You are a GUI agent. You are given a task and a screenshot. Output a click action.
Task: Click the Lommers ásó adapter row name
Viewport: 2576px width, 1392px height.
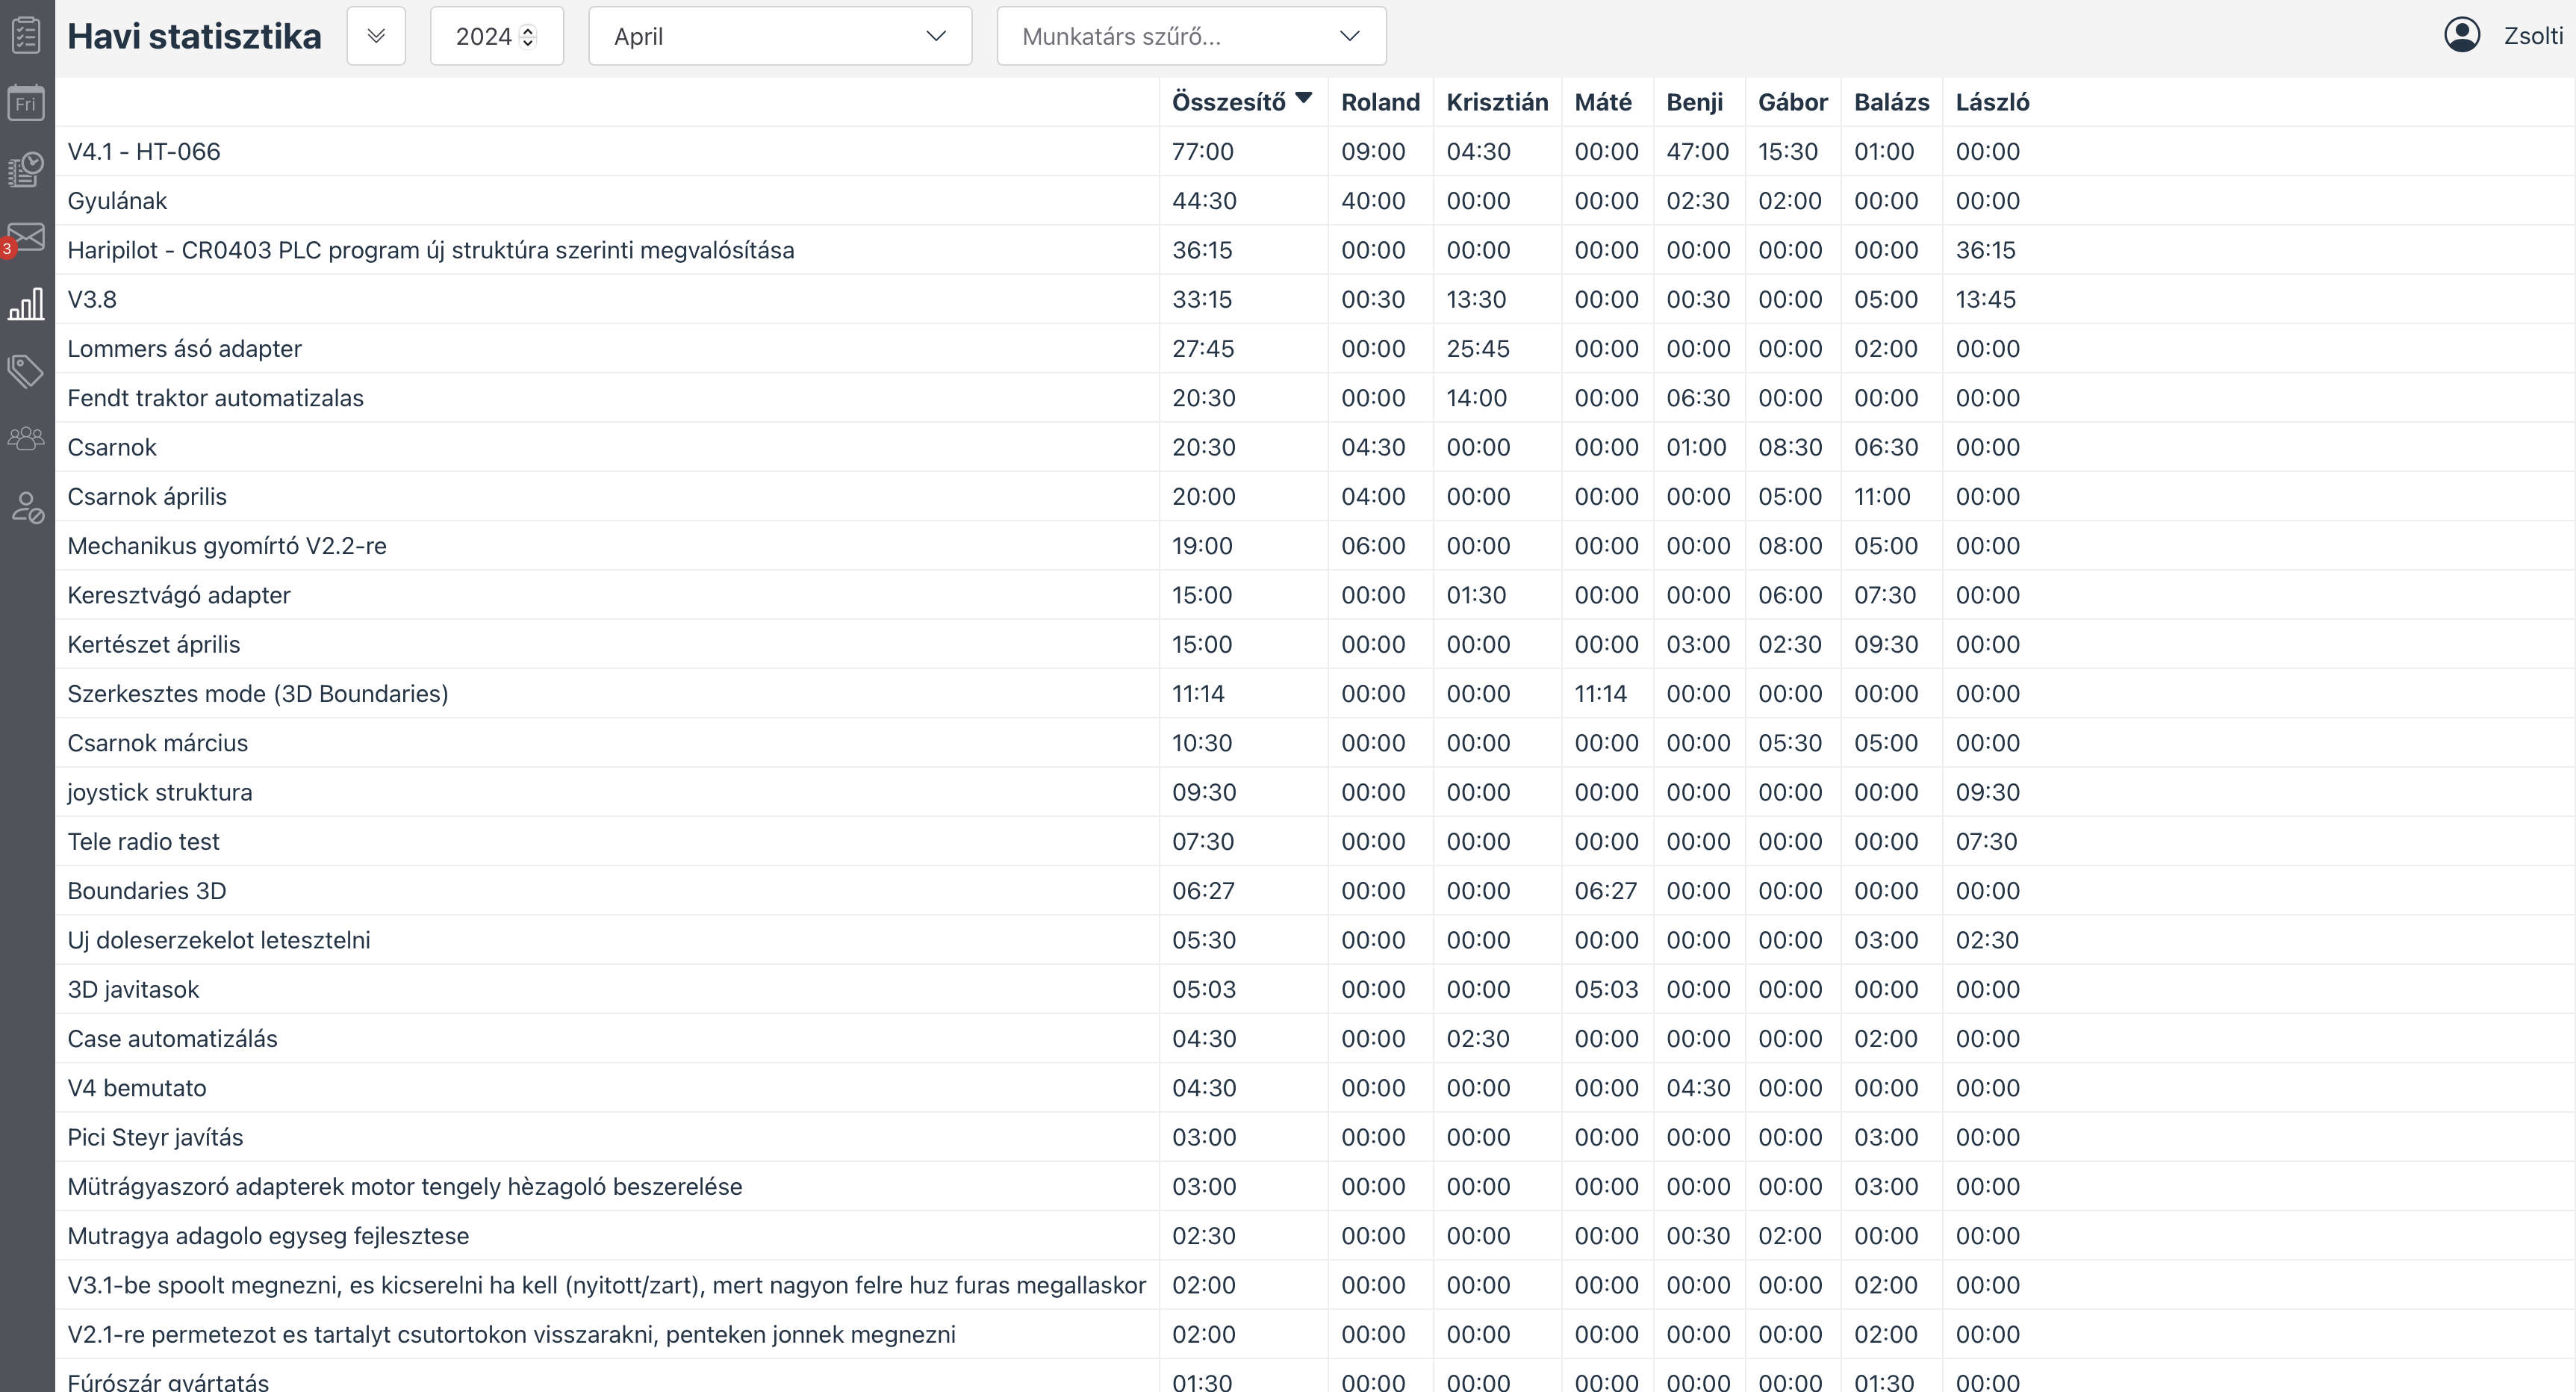coord(184,348)
